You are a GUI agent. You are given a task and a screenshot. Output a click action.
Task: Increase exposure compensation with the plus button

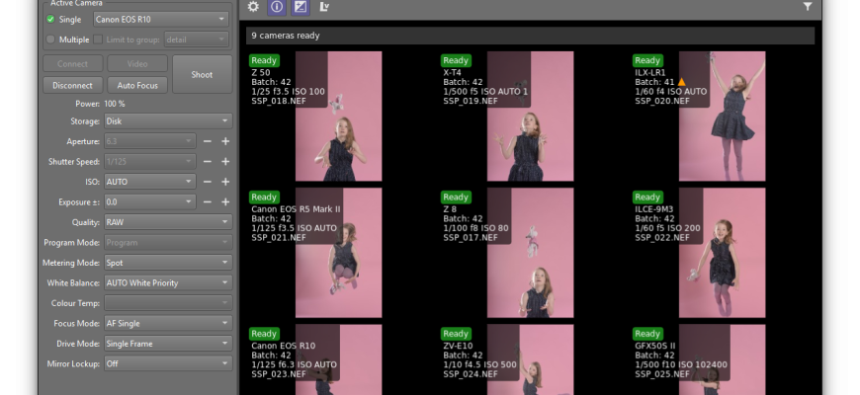pos(225,202)
